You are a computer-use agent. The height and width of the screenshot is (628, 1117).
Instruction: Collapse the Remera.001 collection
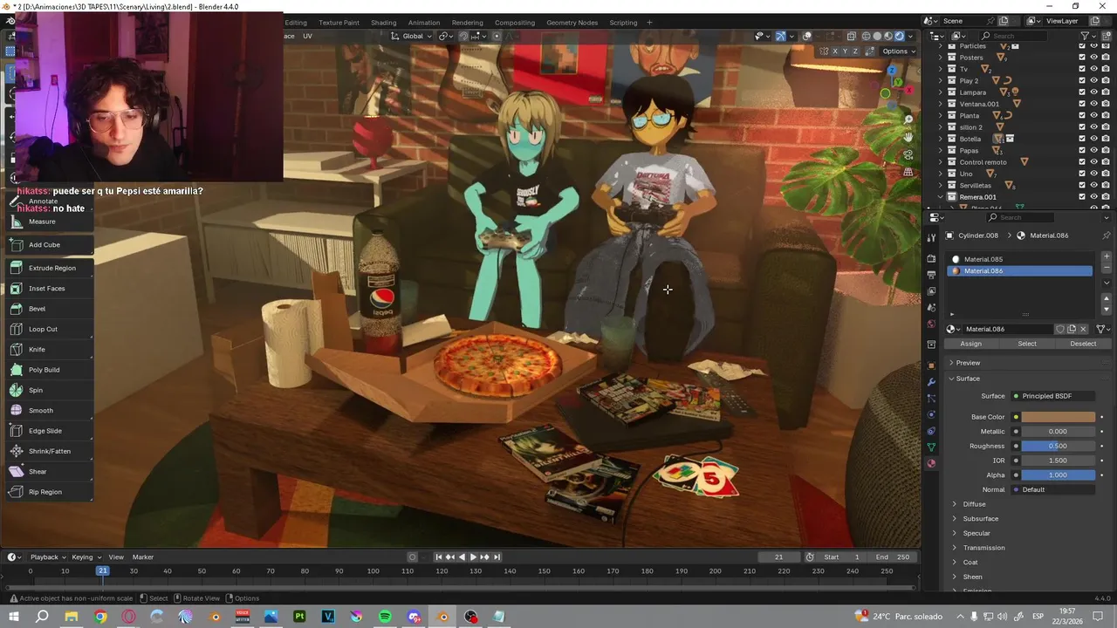941,197
